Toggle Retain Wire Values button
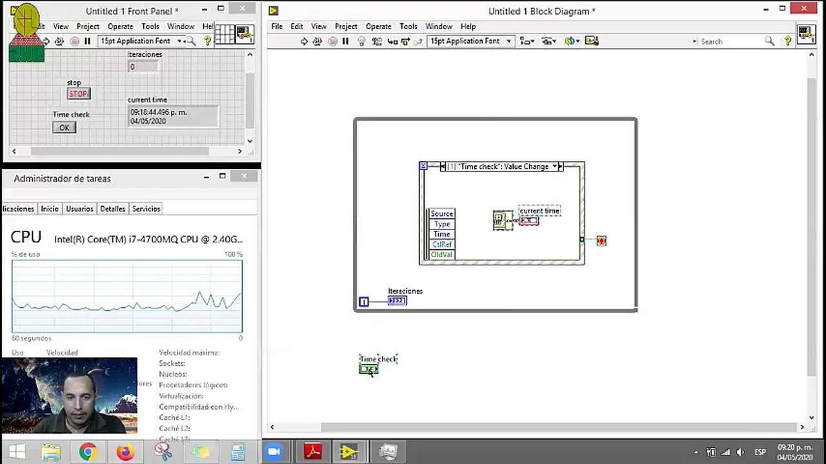The height and width of the screenshot is (464, 826). [x=376, y=41]
